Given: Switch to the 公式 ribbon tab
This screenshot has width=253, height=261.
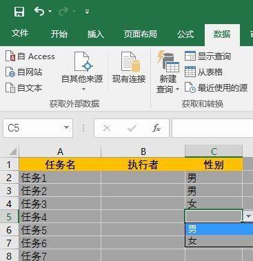Looking at the screenshot, I should (185, 34).
